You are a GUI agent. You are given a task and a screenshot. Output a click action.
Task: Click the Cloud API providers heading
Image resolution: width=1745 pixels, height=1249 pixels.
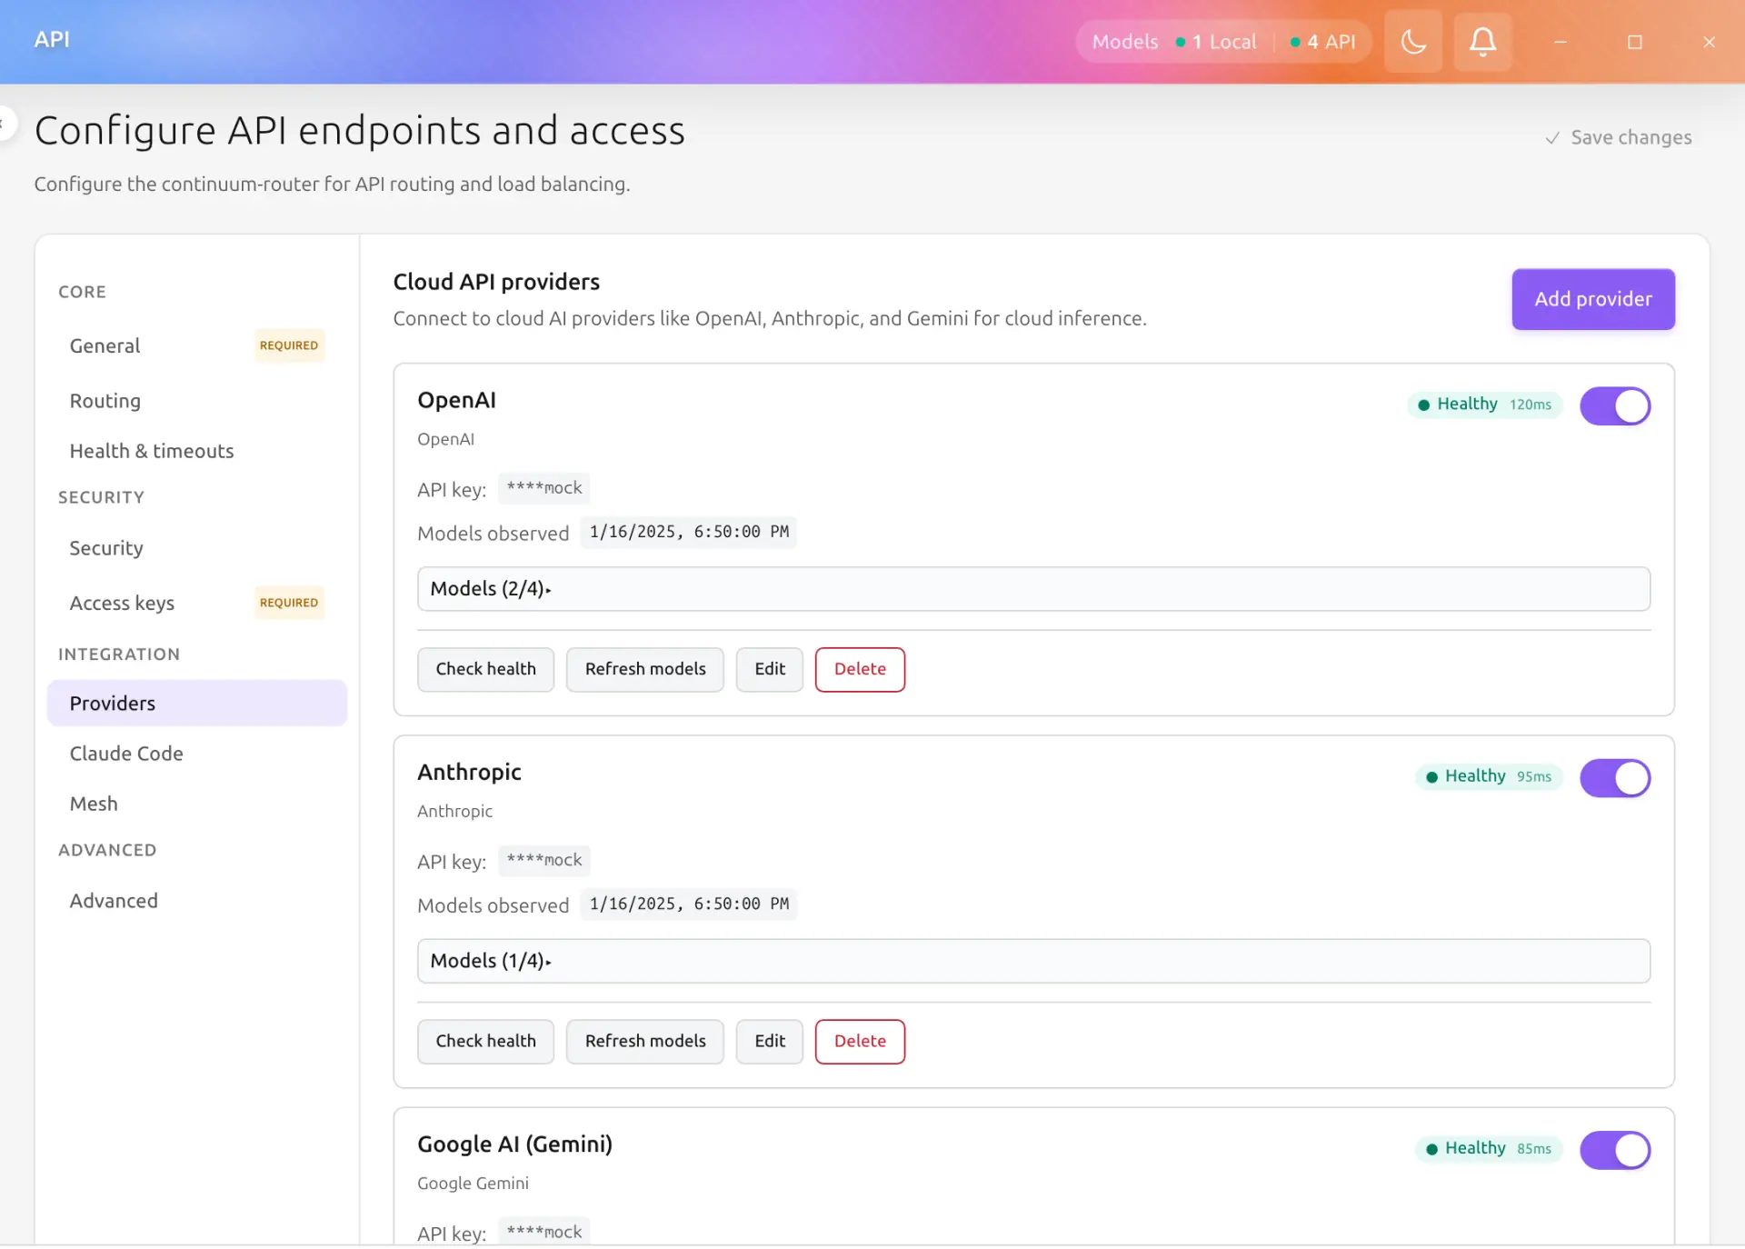[x=496, y=282]
